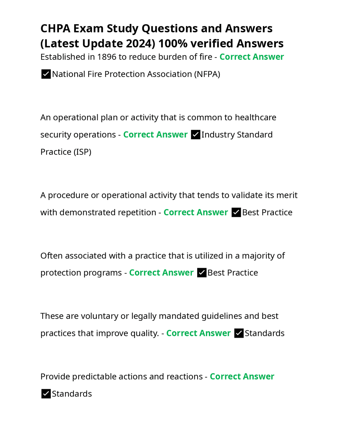Click 'Correct Answer' after 'actions and reactions'

point(242,376)
